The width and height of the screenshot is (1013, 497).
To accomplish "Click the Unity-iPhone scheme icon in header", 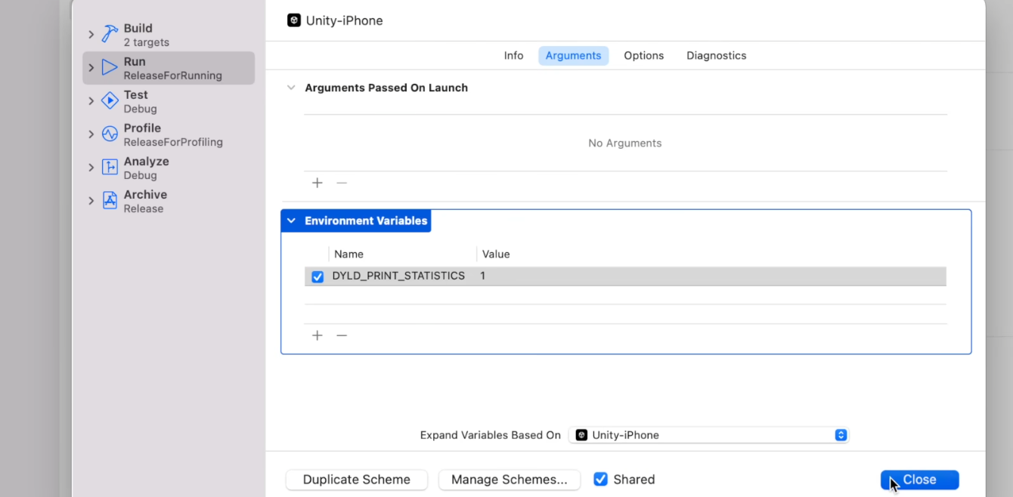I will tap(294, 20).
